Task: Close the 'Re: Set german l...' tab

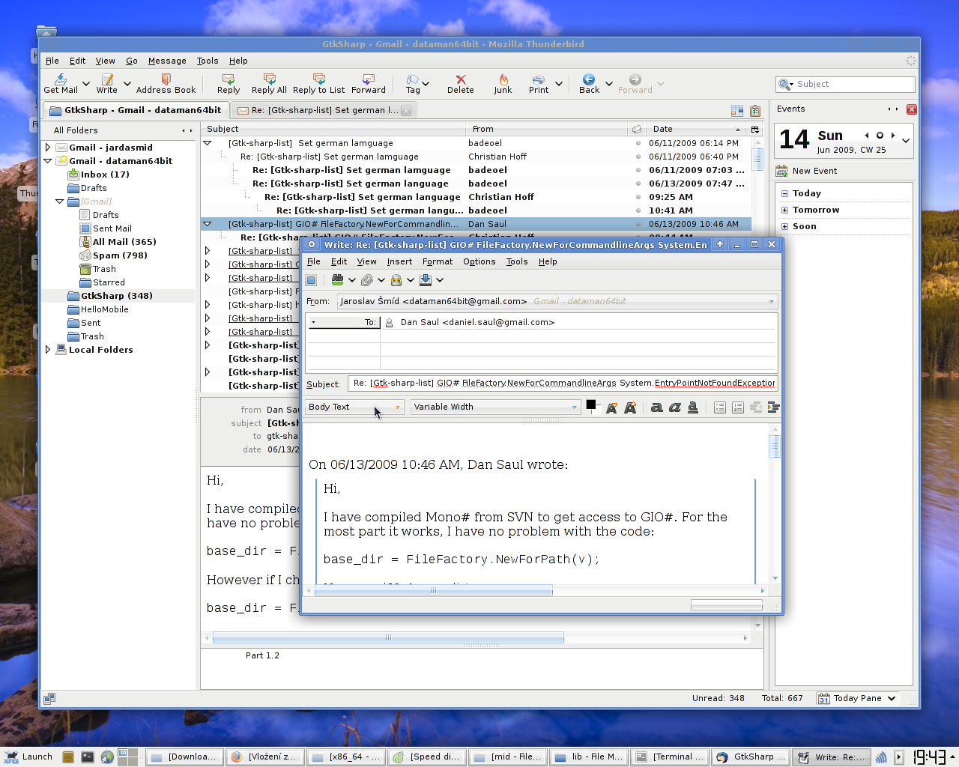Action: (x=406, y=110)
